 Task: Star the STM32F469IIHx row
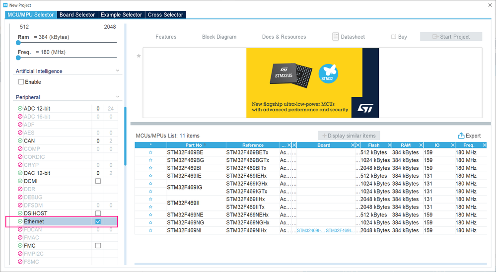point(150,199)
